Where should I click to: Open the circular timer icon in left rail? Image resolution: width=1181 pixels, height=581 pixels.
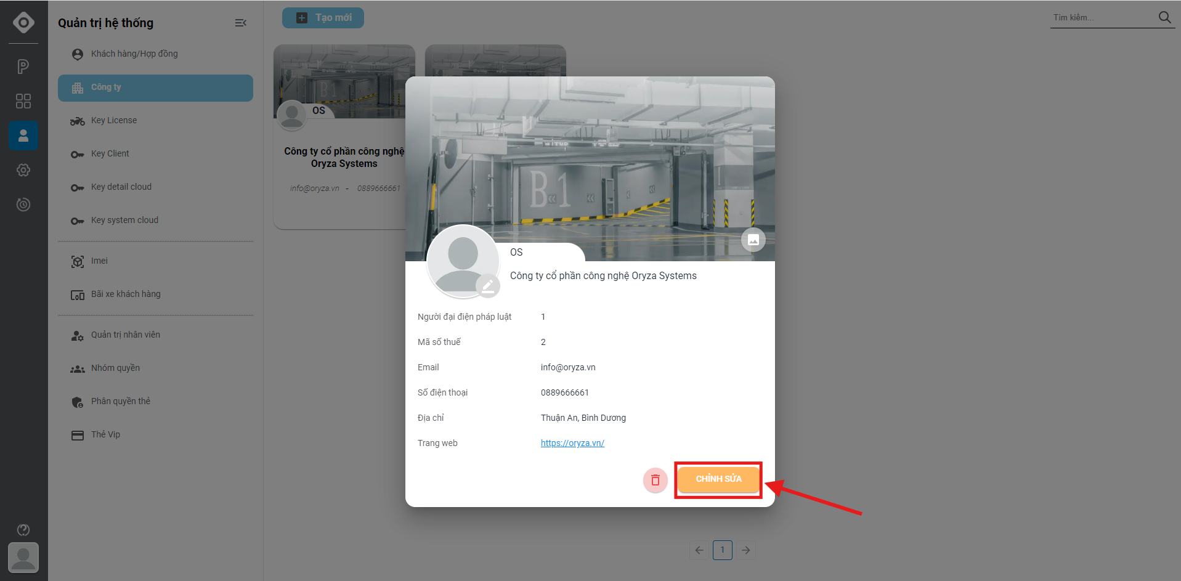23,204
